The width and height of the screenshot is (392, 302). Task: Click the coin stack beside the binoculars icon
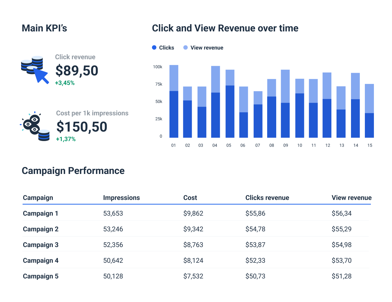pyautogui.click(x=43, y=134)
